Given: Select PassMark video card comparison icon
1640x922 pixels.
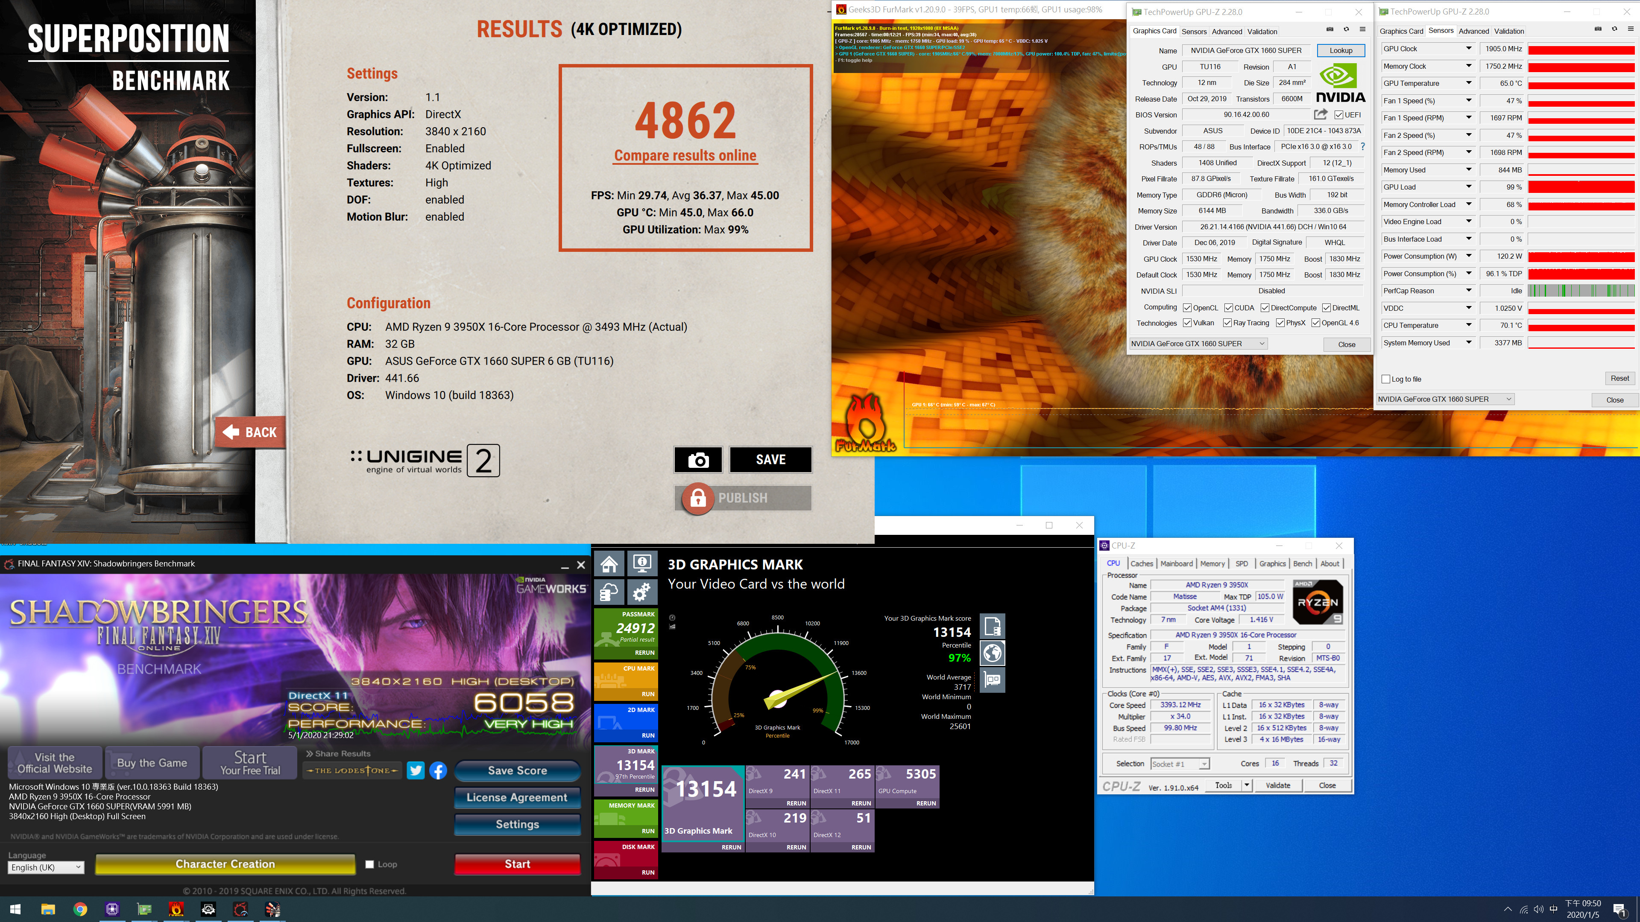Looking at the screenshot, I should [x=993, y=680].
